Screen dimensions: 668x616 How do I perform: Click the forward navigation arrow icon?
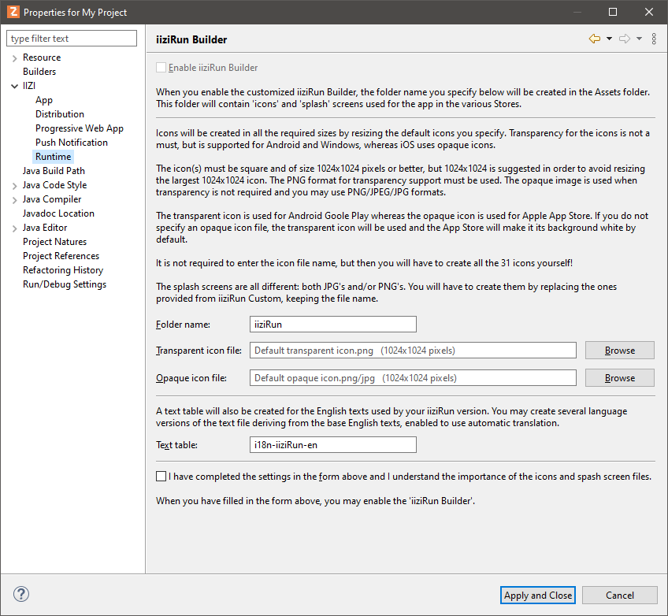click(625, 39)
